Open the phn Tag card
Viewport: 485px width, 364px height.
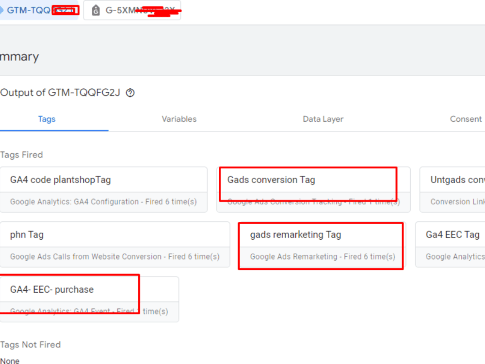(115, 245)
